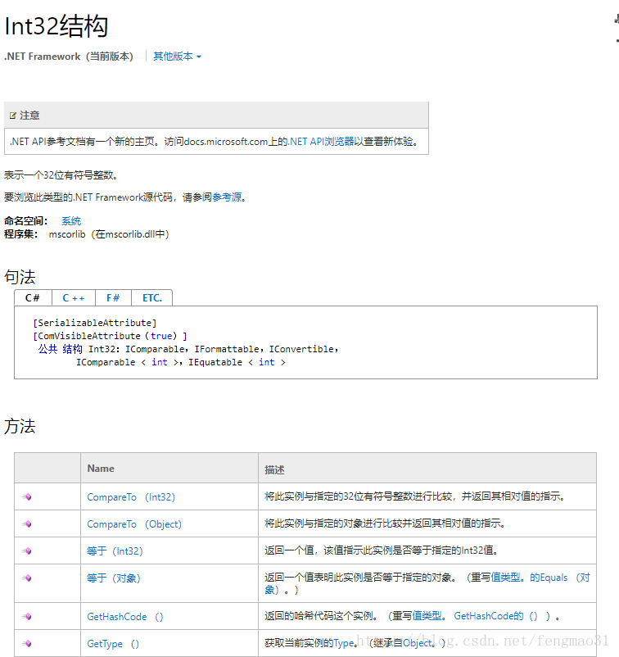Click the 句法 section heading

tap(20, 277)
